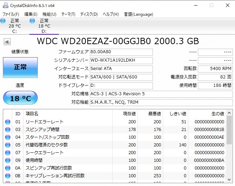Click the Serial ATA interface field
Viewport: 235px width, 186px height.
(x=121, y=69)
